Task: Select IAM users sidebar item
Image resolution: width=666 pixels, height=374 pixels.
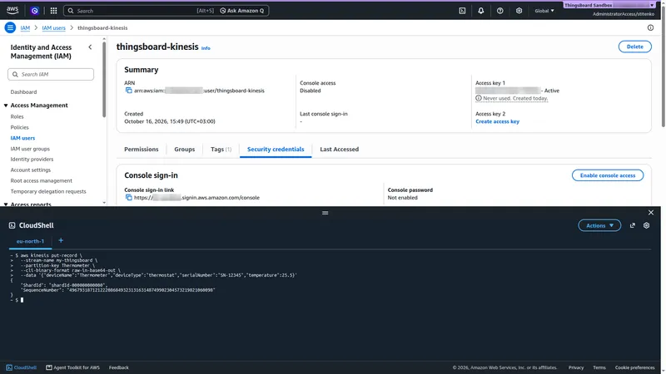Action: point(22,138)
